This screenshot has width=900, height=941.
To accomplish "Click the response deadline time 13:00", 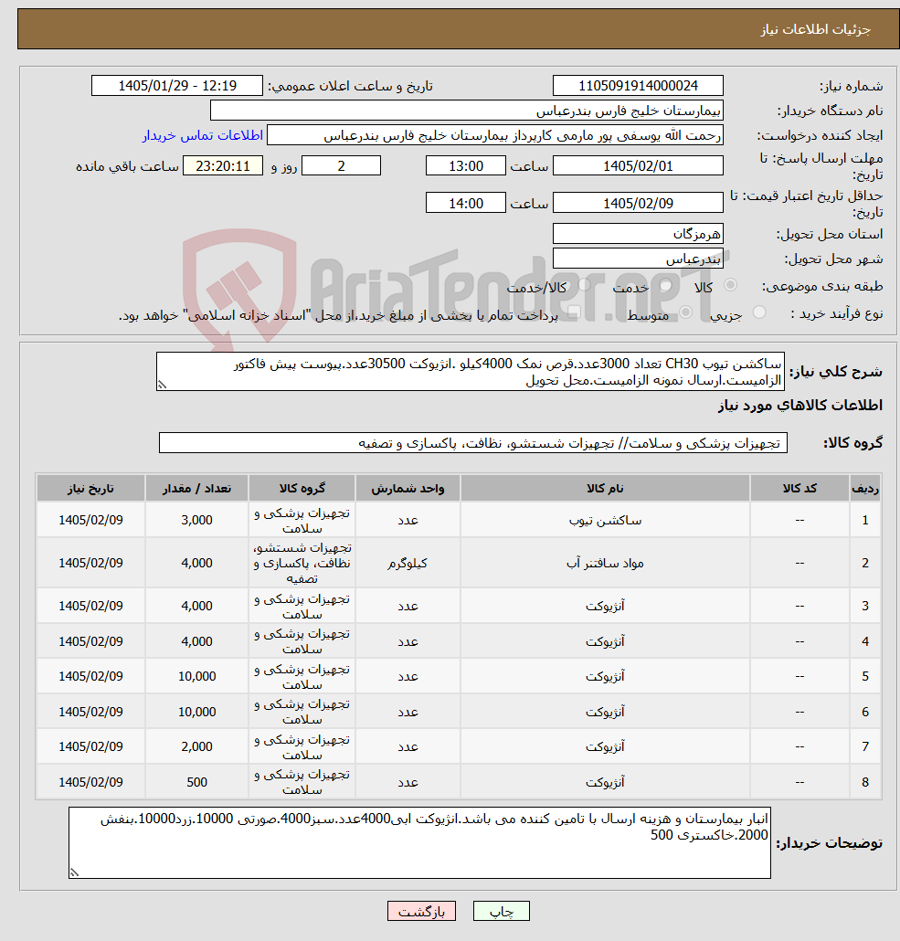I will tap(466, 166).
